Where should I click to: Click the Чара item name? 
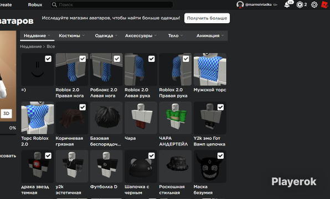(x=130, y=138)
